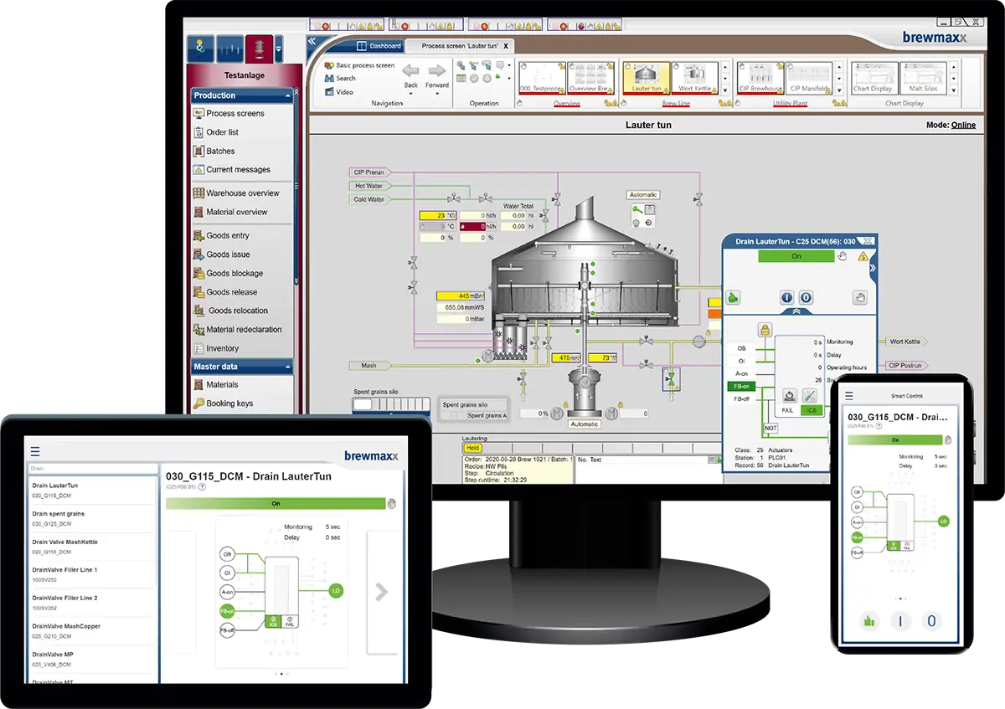Screen dimensions: 1005x709
Task: Open the Lauter tun thumbnail in Brew Line
Action: (x=646, y=78)
